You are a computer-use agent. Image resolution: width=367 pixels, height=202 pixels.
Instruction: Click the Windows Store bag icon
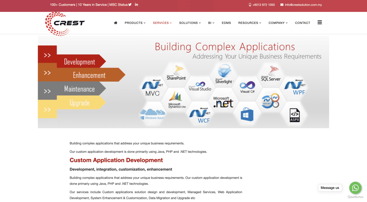coord(247,115)
